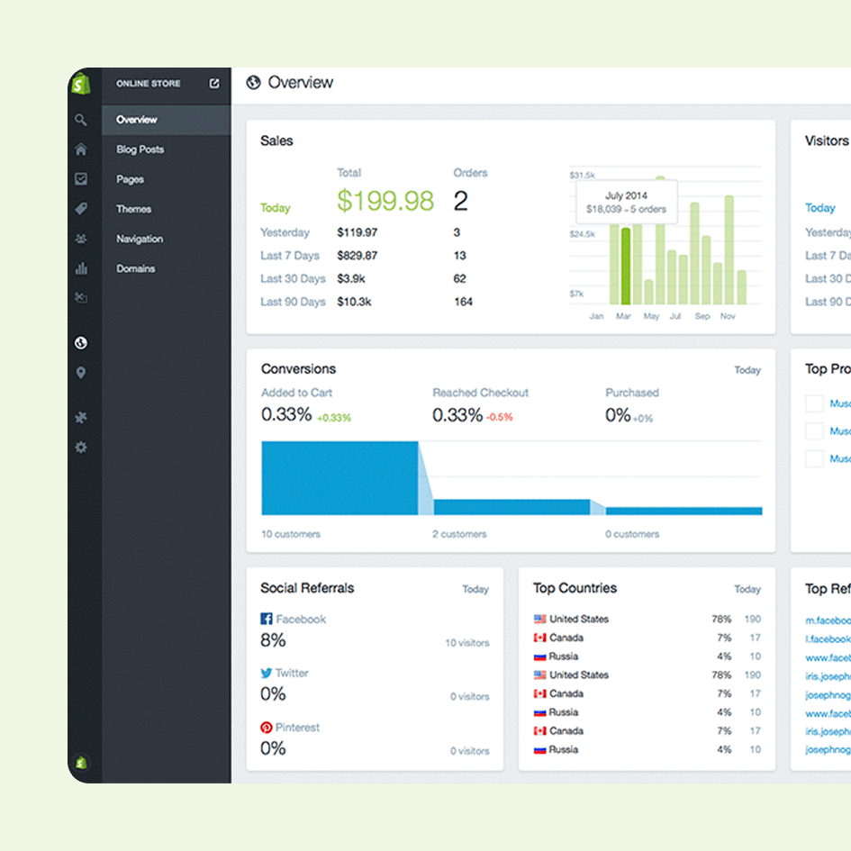Open Apps puzzle piece icon

pyautogui.click(x=81, y=418)
